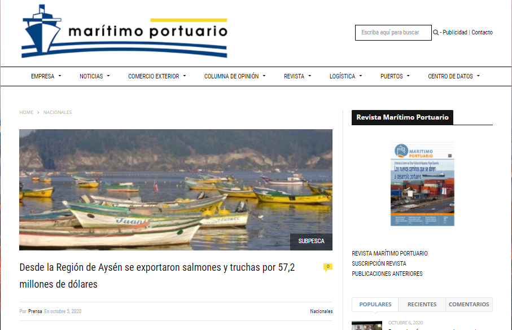Open the yellow comment count bubble
The height and width of the screenshot is (330, 512).
point(328,267)
